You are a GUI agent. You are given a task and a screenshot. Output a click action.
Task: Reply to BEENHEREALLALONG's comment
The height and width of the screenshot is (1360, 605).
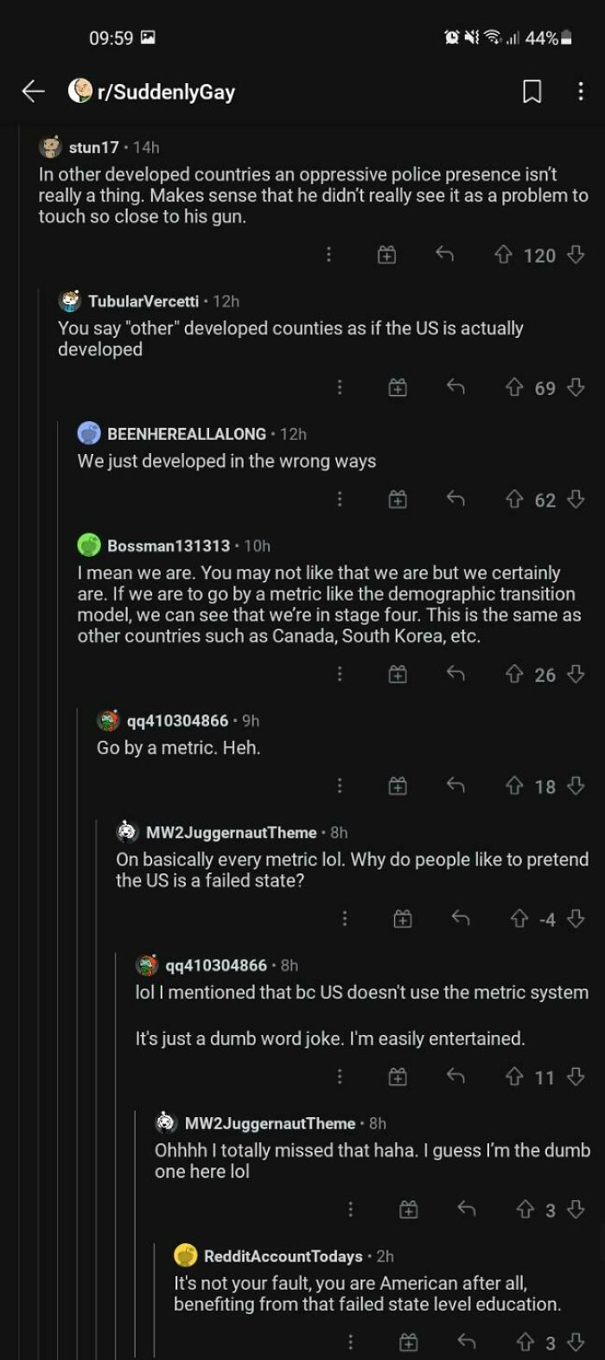(x=455, y=500)
